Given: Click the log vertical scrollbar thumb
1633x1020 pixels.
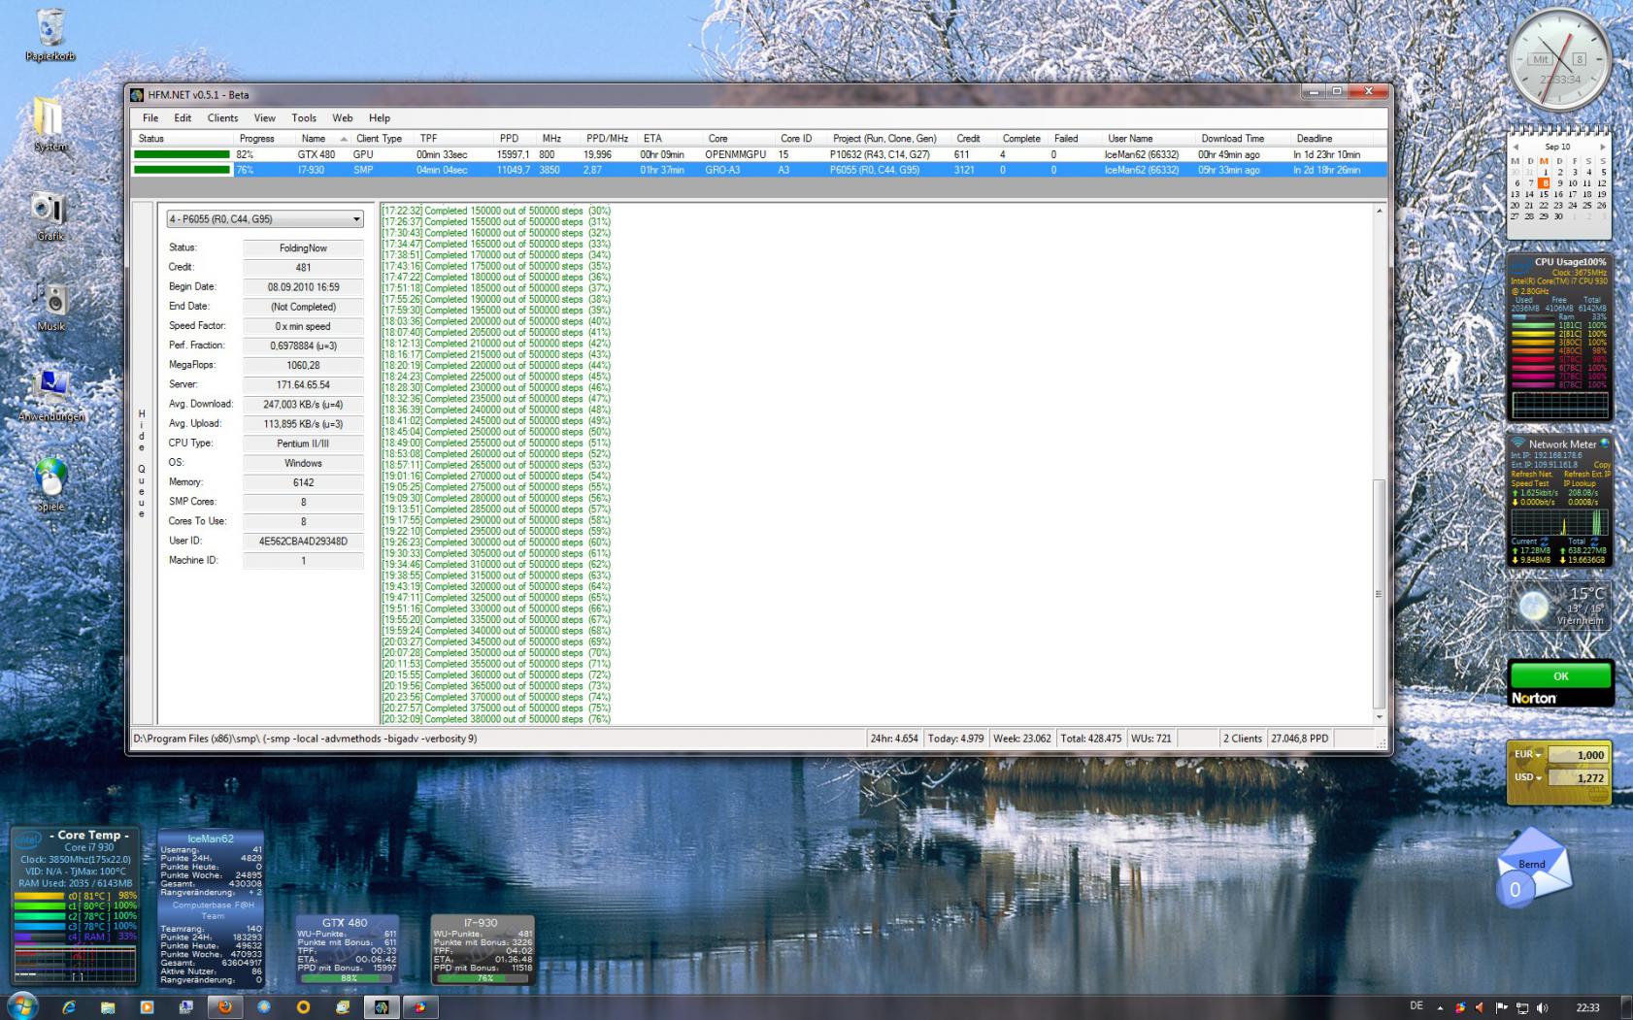Looking at the screenshot, I should tap(1379, 593).
